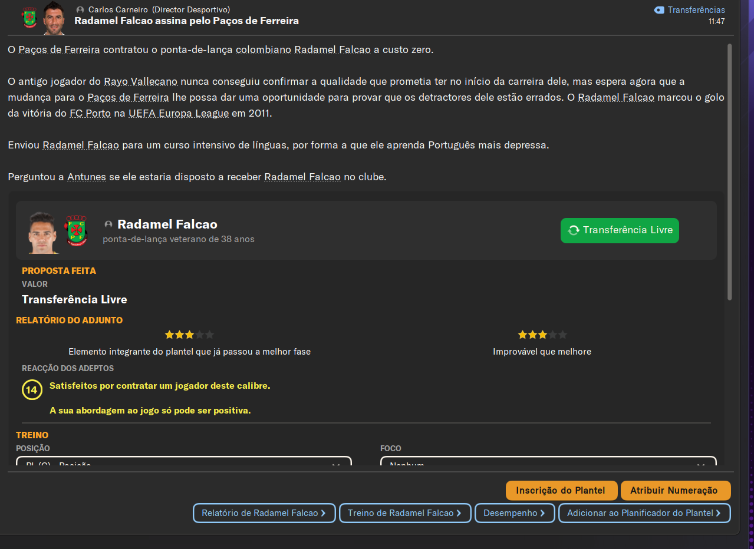Open Paços de Ferreira link in first sentence

tap(59, 49)
